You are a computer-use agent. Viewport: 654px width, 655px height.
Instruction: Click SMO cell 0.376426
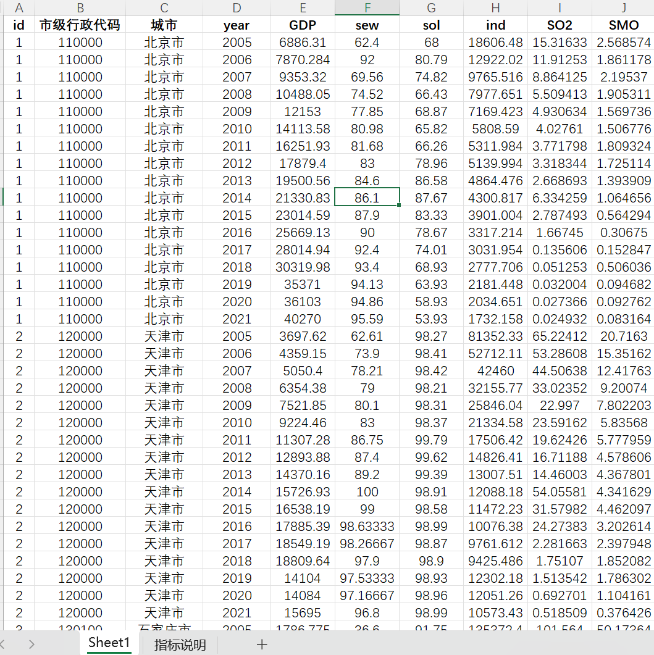tap(623, 612)
